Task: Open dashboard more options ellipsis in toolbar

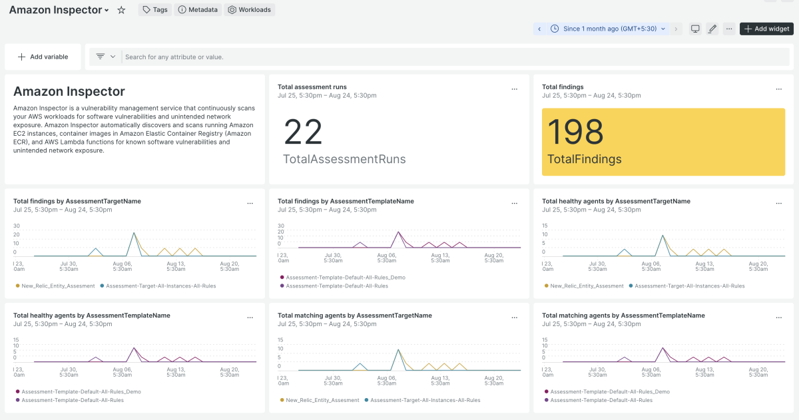Action: 729,29
